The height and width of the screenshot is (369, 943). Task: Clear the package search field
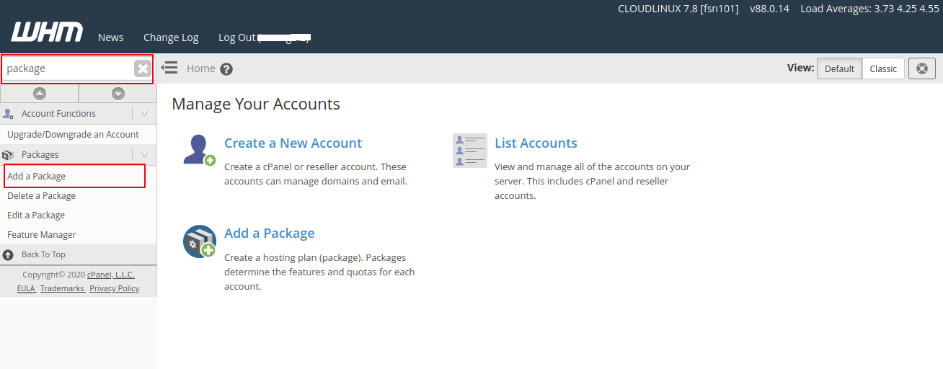pyautogui.click(x=143, y=68)
